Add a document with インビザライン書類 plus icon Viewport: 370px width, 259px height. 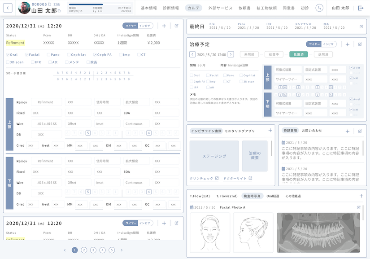270,131
